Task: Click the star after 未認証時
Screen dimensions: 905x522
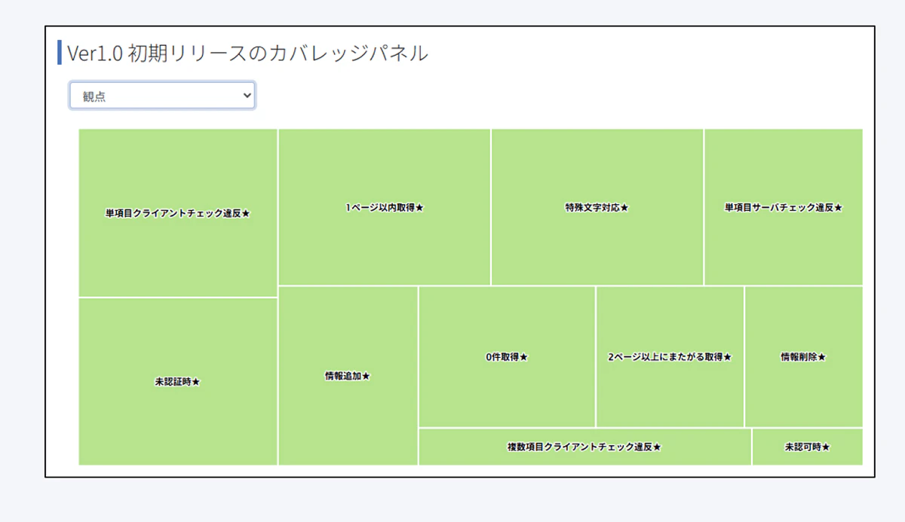Action: [x=196, y=383]
